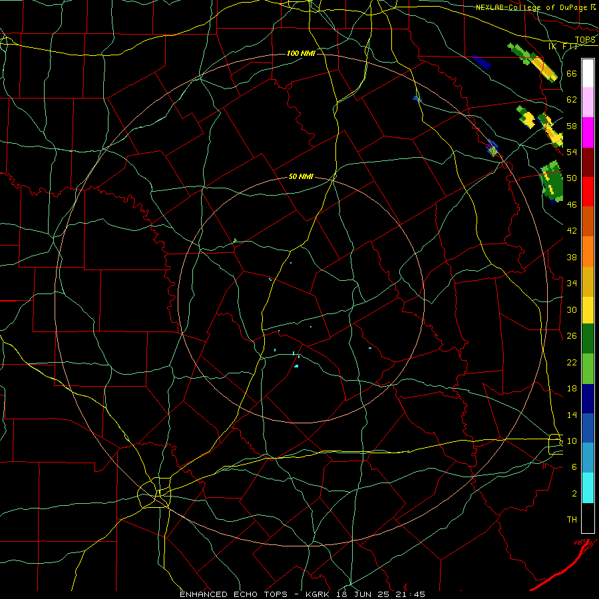This screenshot has width=599, height=599.
Task: Click the light pink 62 kft legend swatch
Action: click(x=588, y=102)
